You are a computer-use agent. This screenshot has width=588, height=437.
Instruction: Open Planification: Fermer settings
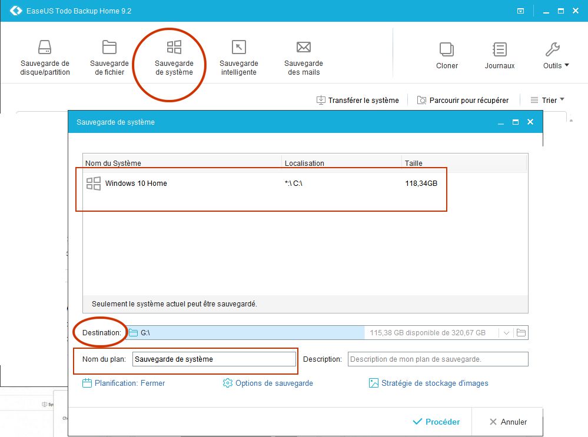124,383
